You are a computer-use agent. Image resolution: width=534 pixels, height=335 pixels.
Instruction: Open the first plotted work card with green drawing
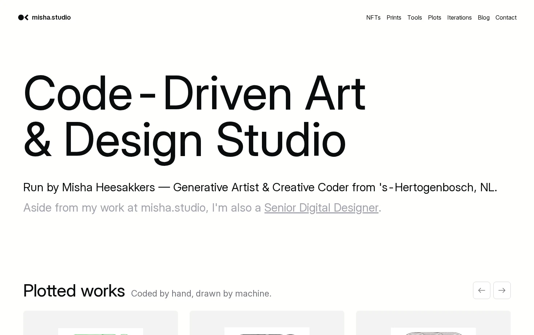click(x=101, y=323)
